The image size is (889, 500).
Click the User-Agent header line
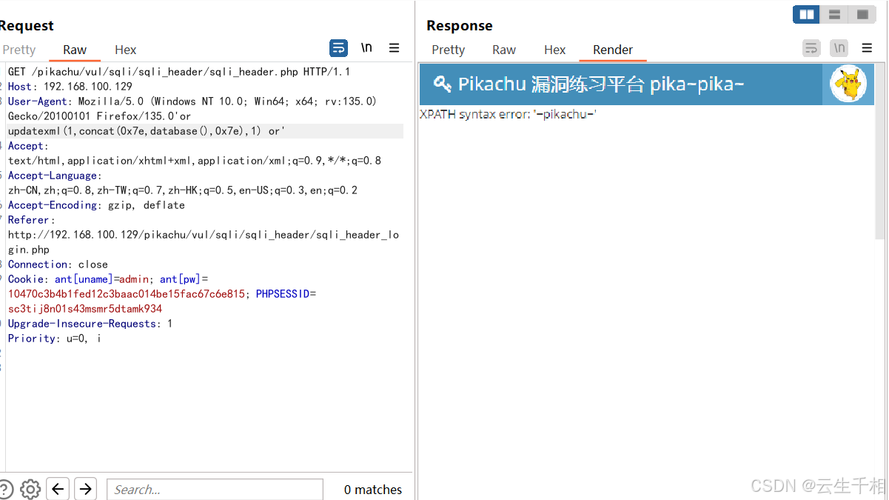pos(192,101)
